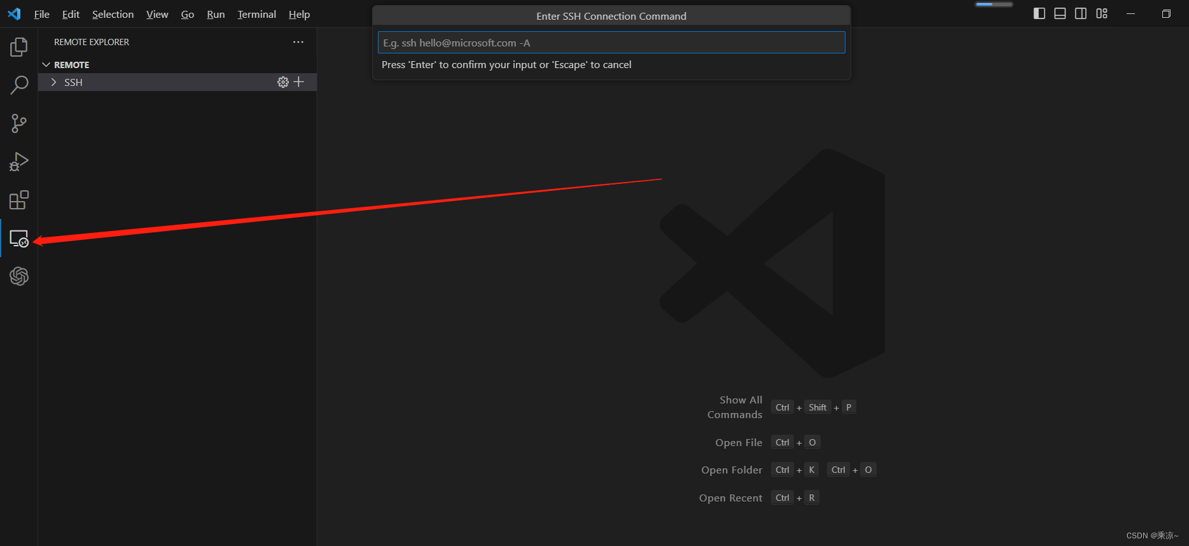Restore down the VS Code window

1166,13
